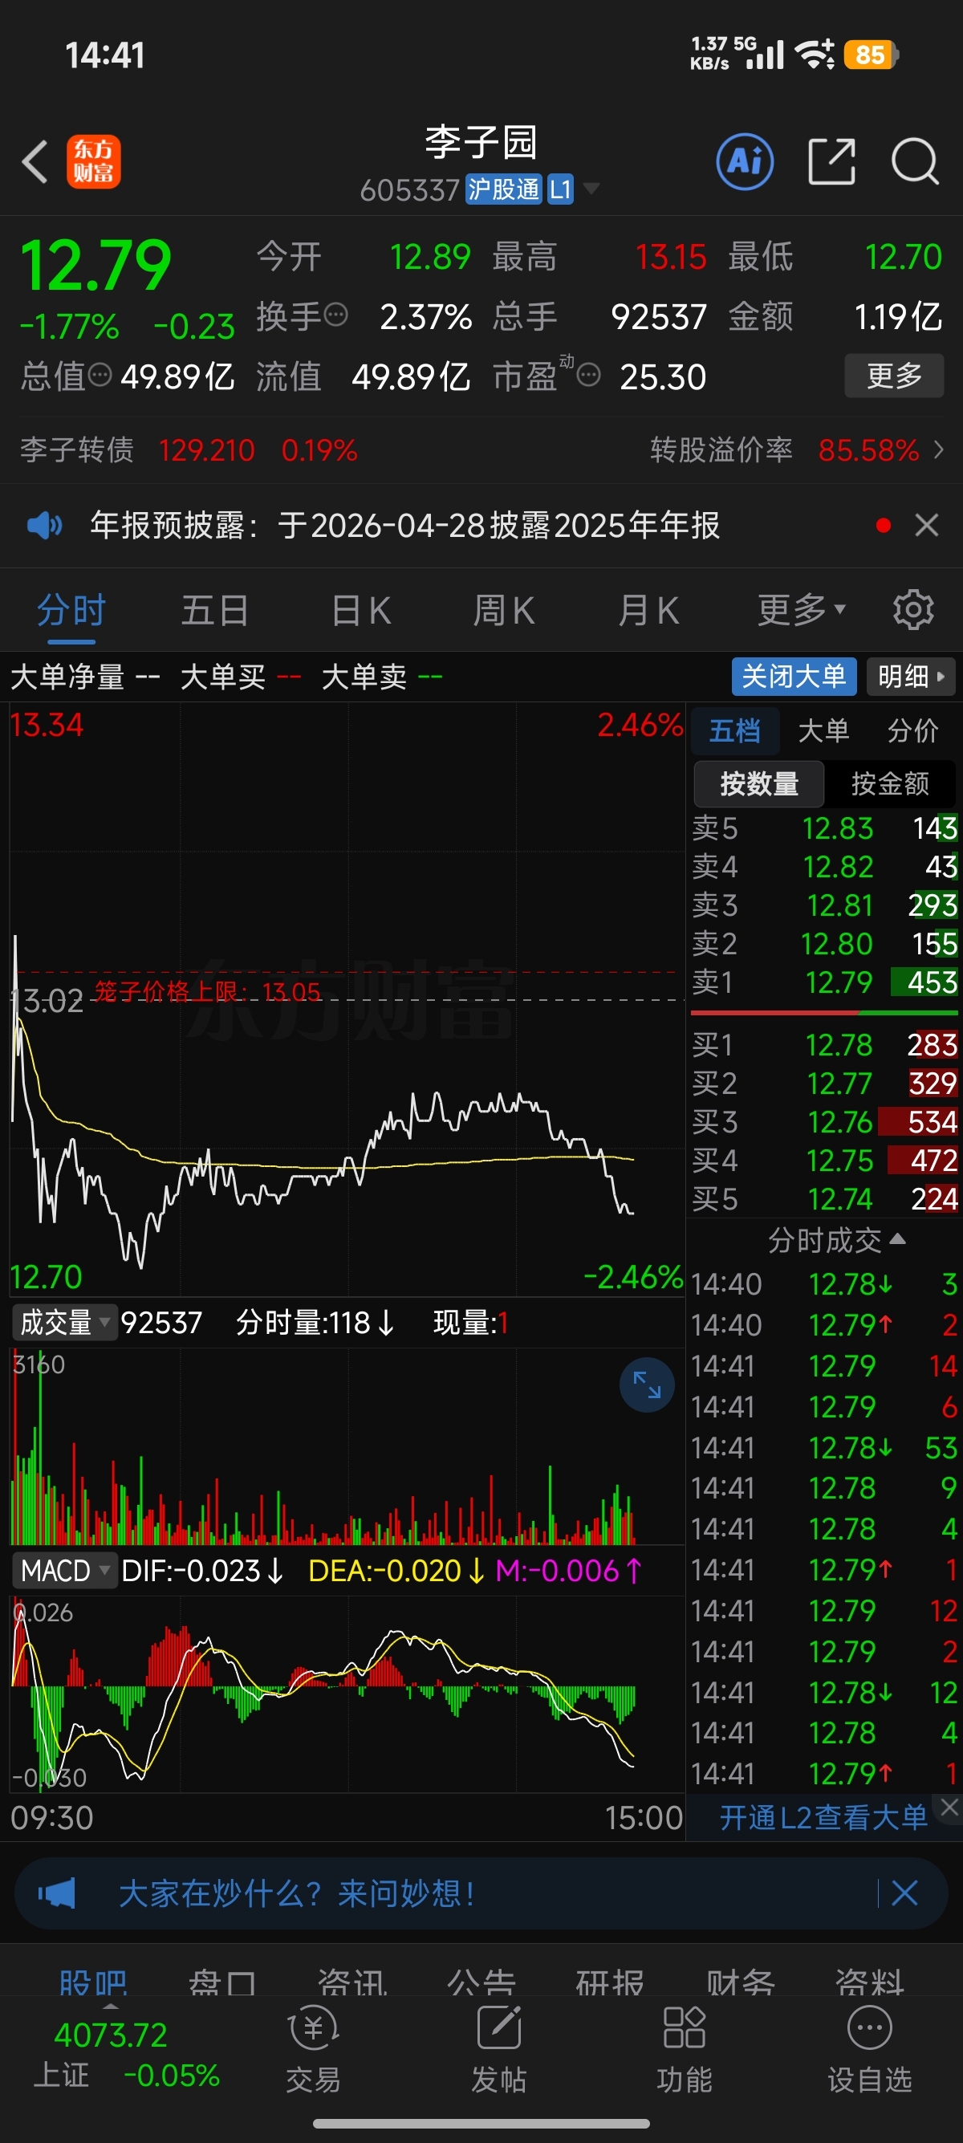Tap the share/export icon
963x2143 pixels.
click(x=831, y=161)
